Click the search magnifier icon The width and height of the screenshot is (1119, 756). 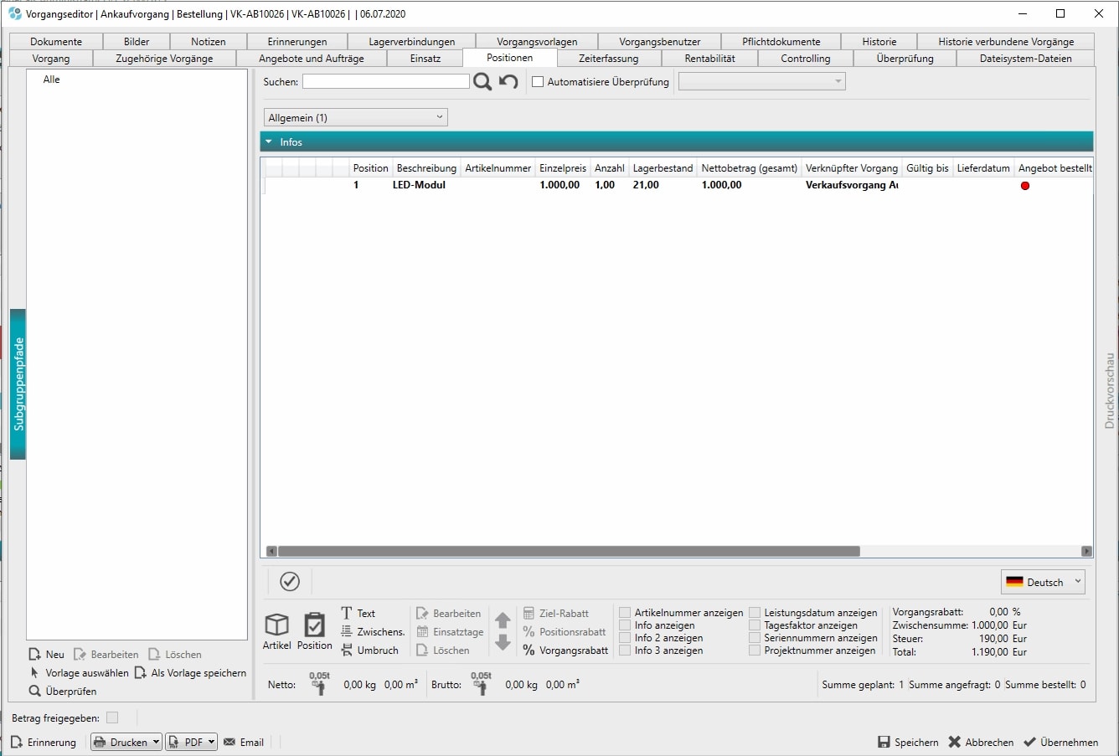pyautogui.click(x=482, y=81)
